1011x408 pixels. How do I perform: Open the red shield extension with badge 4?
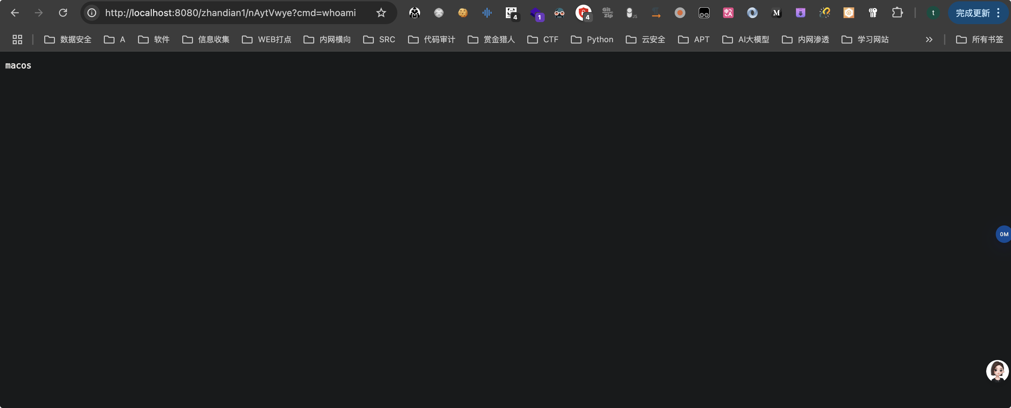584,13
